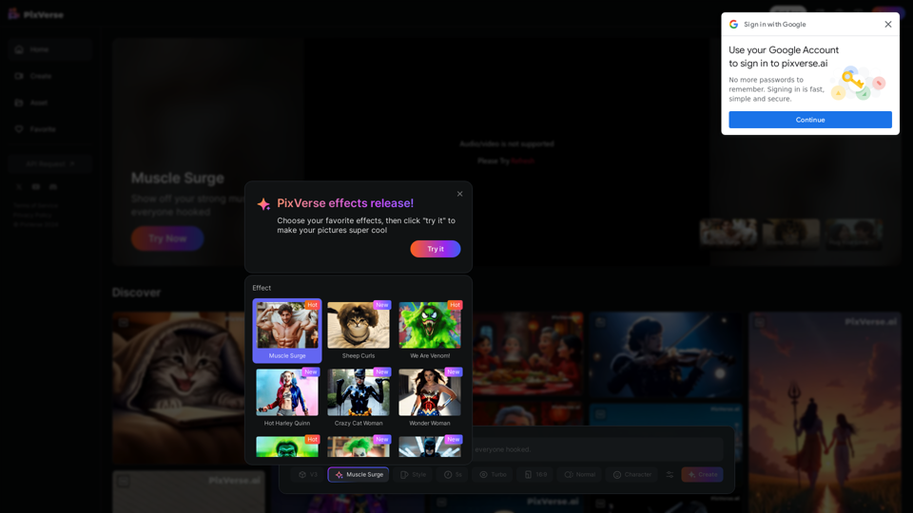Screen dimensions: 913x513
Task: Open the violin player video in Discover
Action: pos(666,355)
